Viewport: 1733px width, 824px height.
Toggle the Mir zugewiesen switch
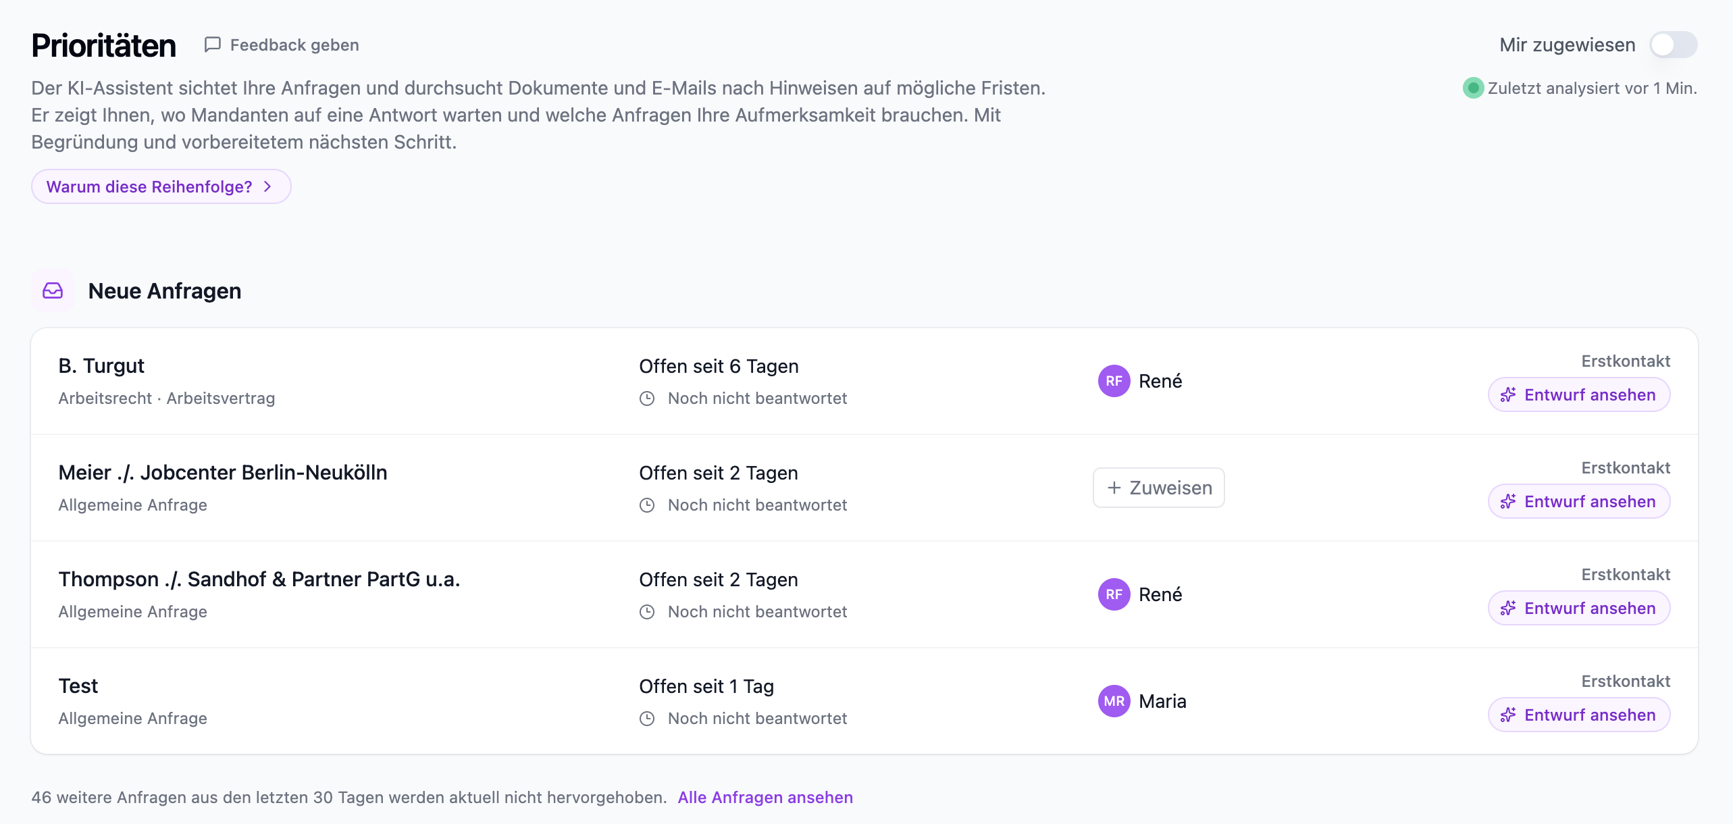1673,45
